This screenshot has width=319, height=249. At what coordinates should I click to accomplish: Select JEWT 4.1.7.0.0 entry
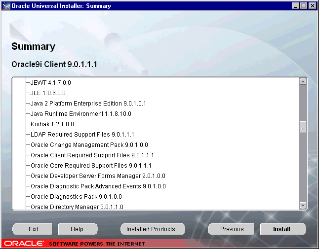pos(51,83)
